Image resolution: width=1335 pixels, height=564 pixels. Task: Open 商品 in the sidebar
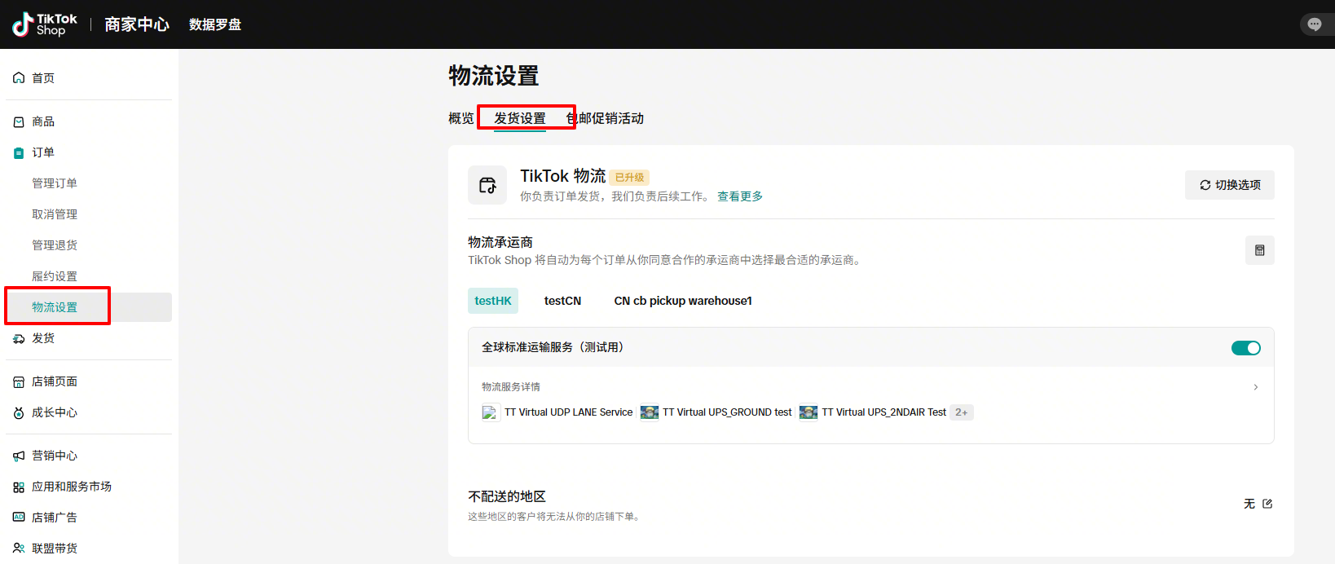(43, 121)
